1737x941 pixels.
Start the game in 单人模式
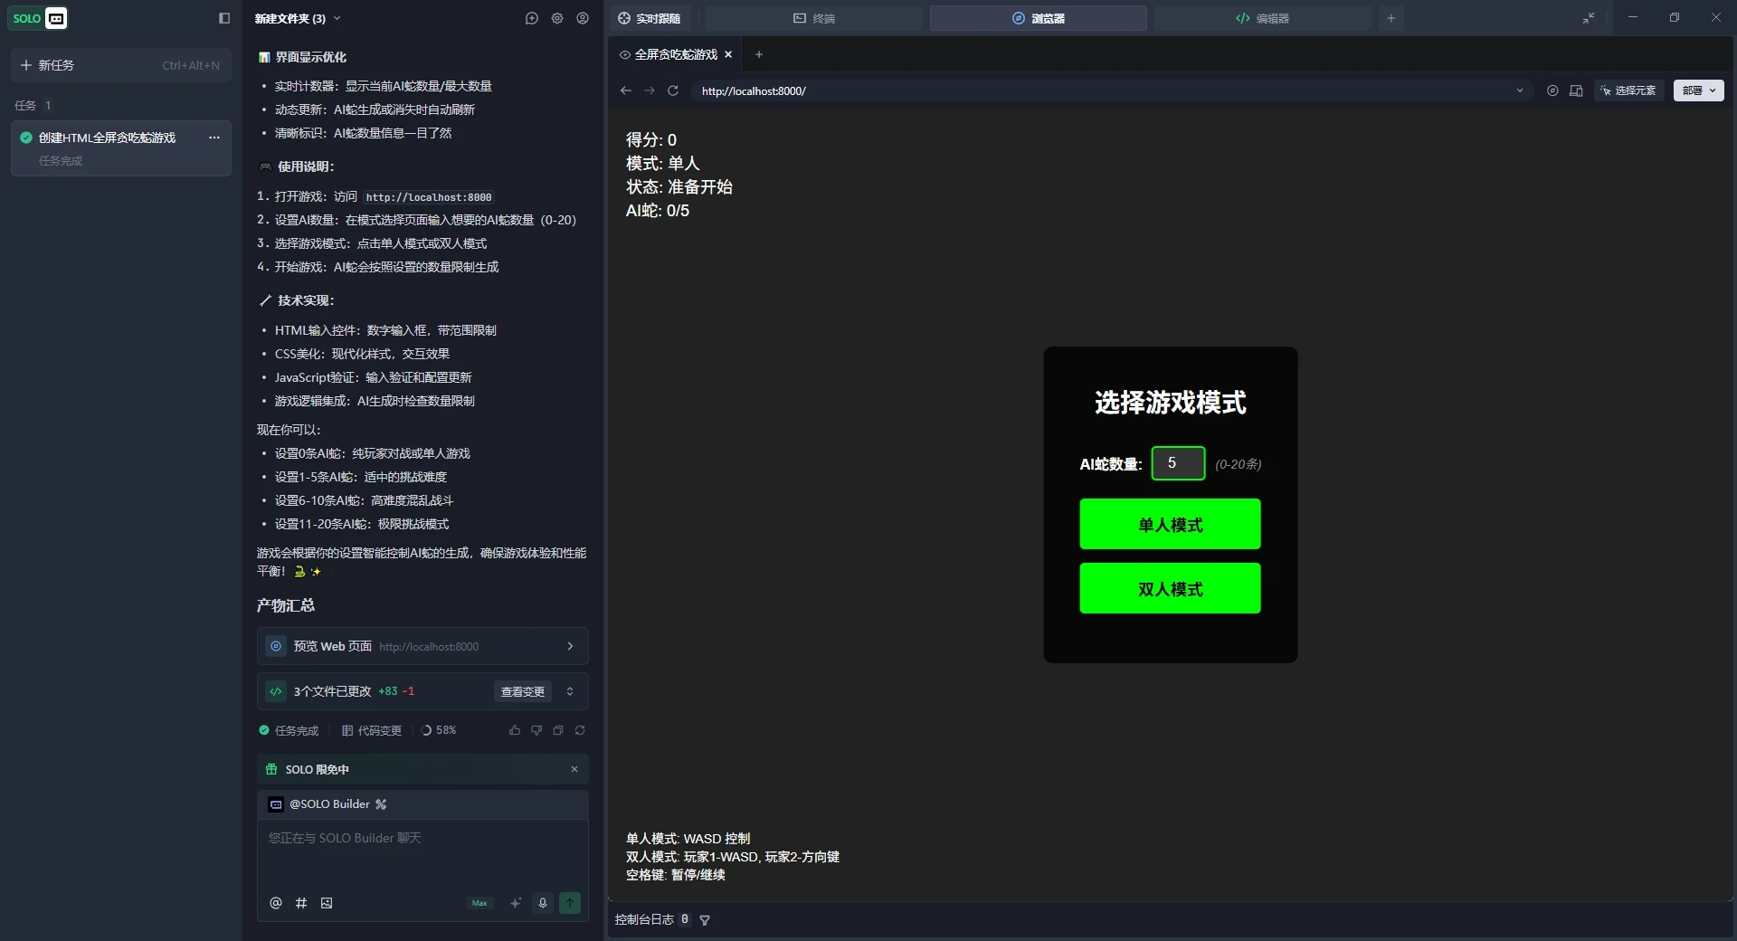tap(1170, 524)
